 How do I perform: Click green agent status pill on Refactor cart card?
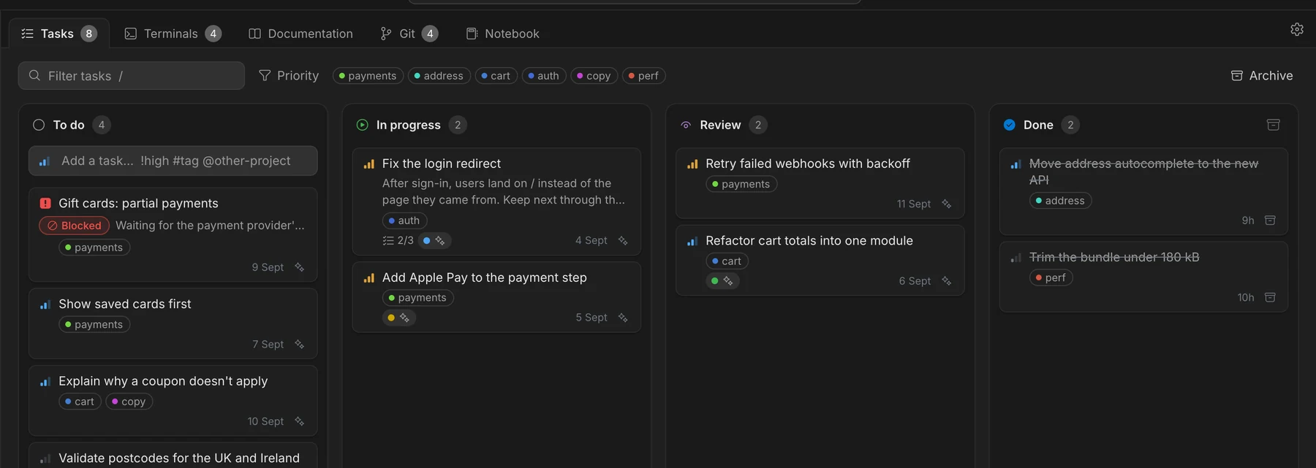click(x=722, y=281)
